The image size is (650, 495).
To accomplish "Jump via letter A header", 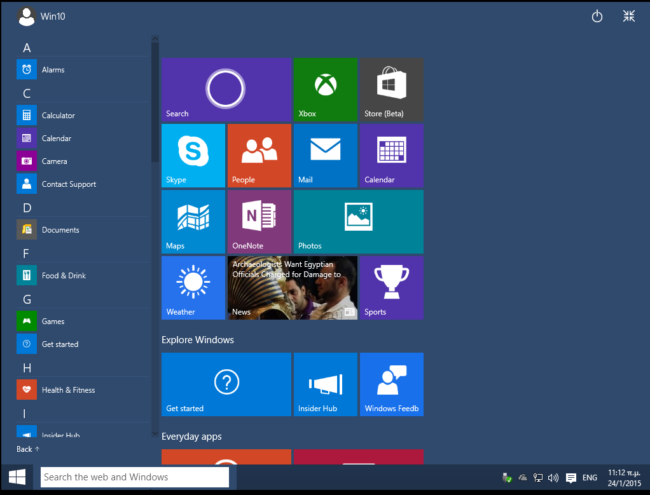I will pyautogui.click(x=27, y=48).
